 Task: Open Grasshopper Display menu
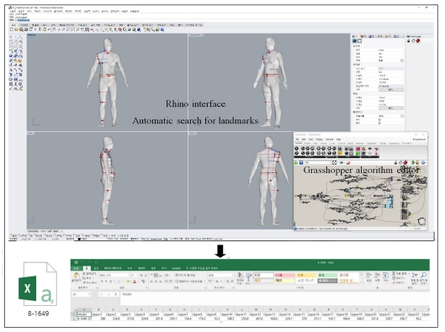tap(320, 140)
